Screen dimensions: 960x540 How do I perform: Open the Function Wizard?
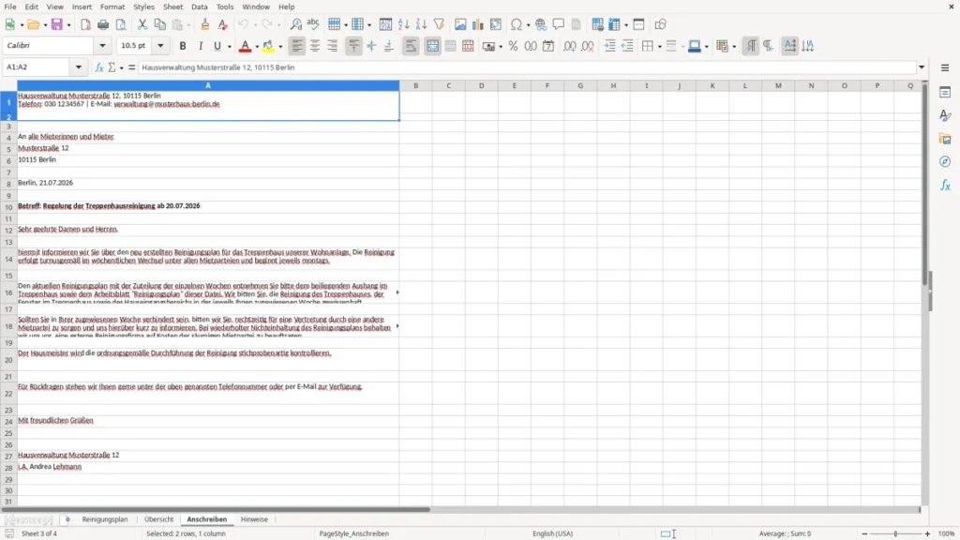pyautogui.click(x=99, y=67)
